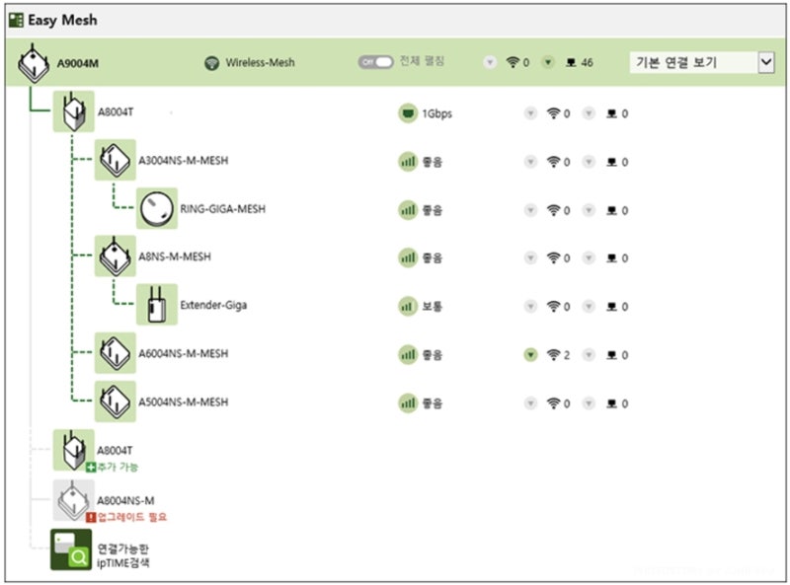
Task: Select the A9004M root router icon
Action: [x=34, y=63]
